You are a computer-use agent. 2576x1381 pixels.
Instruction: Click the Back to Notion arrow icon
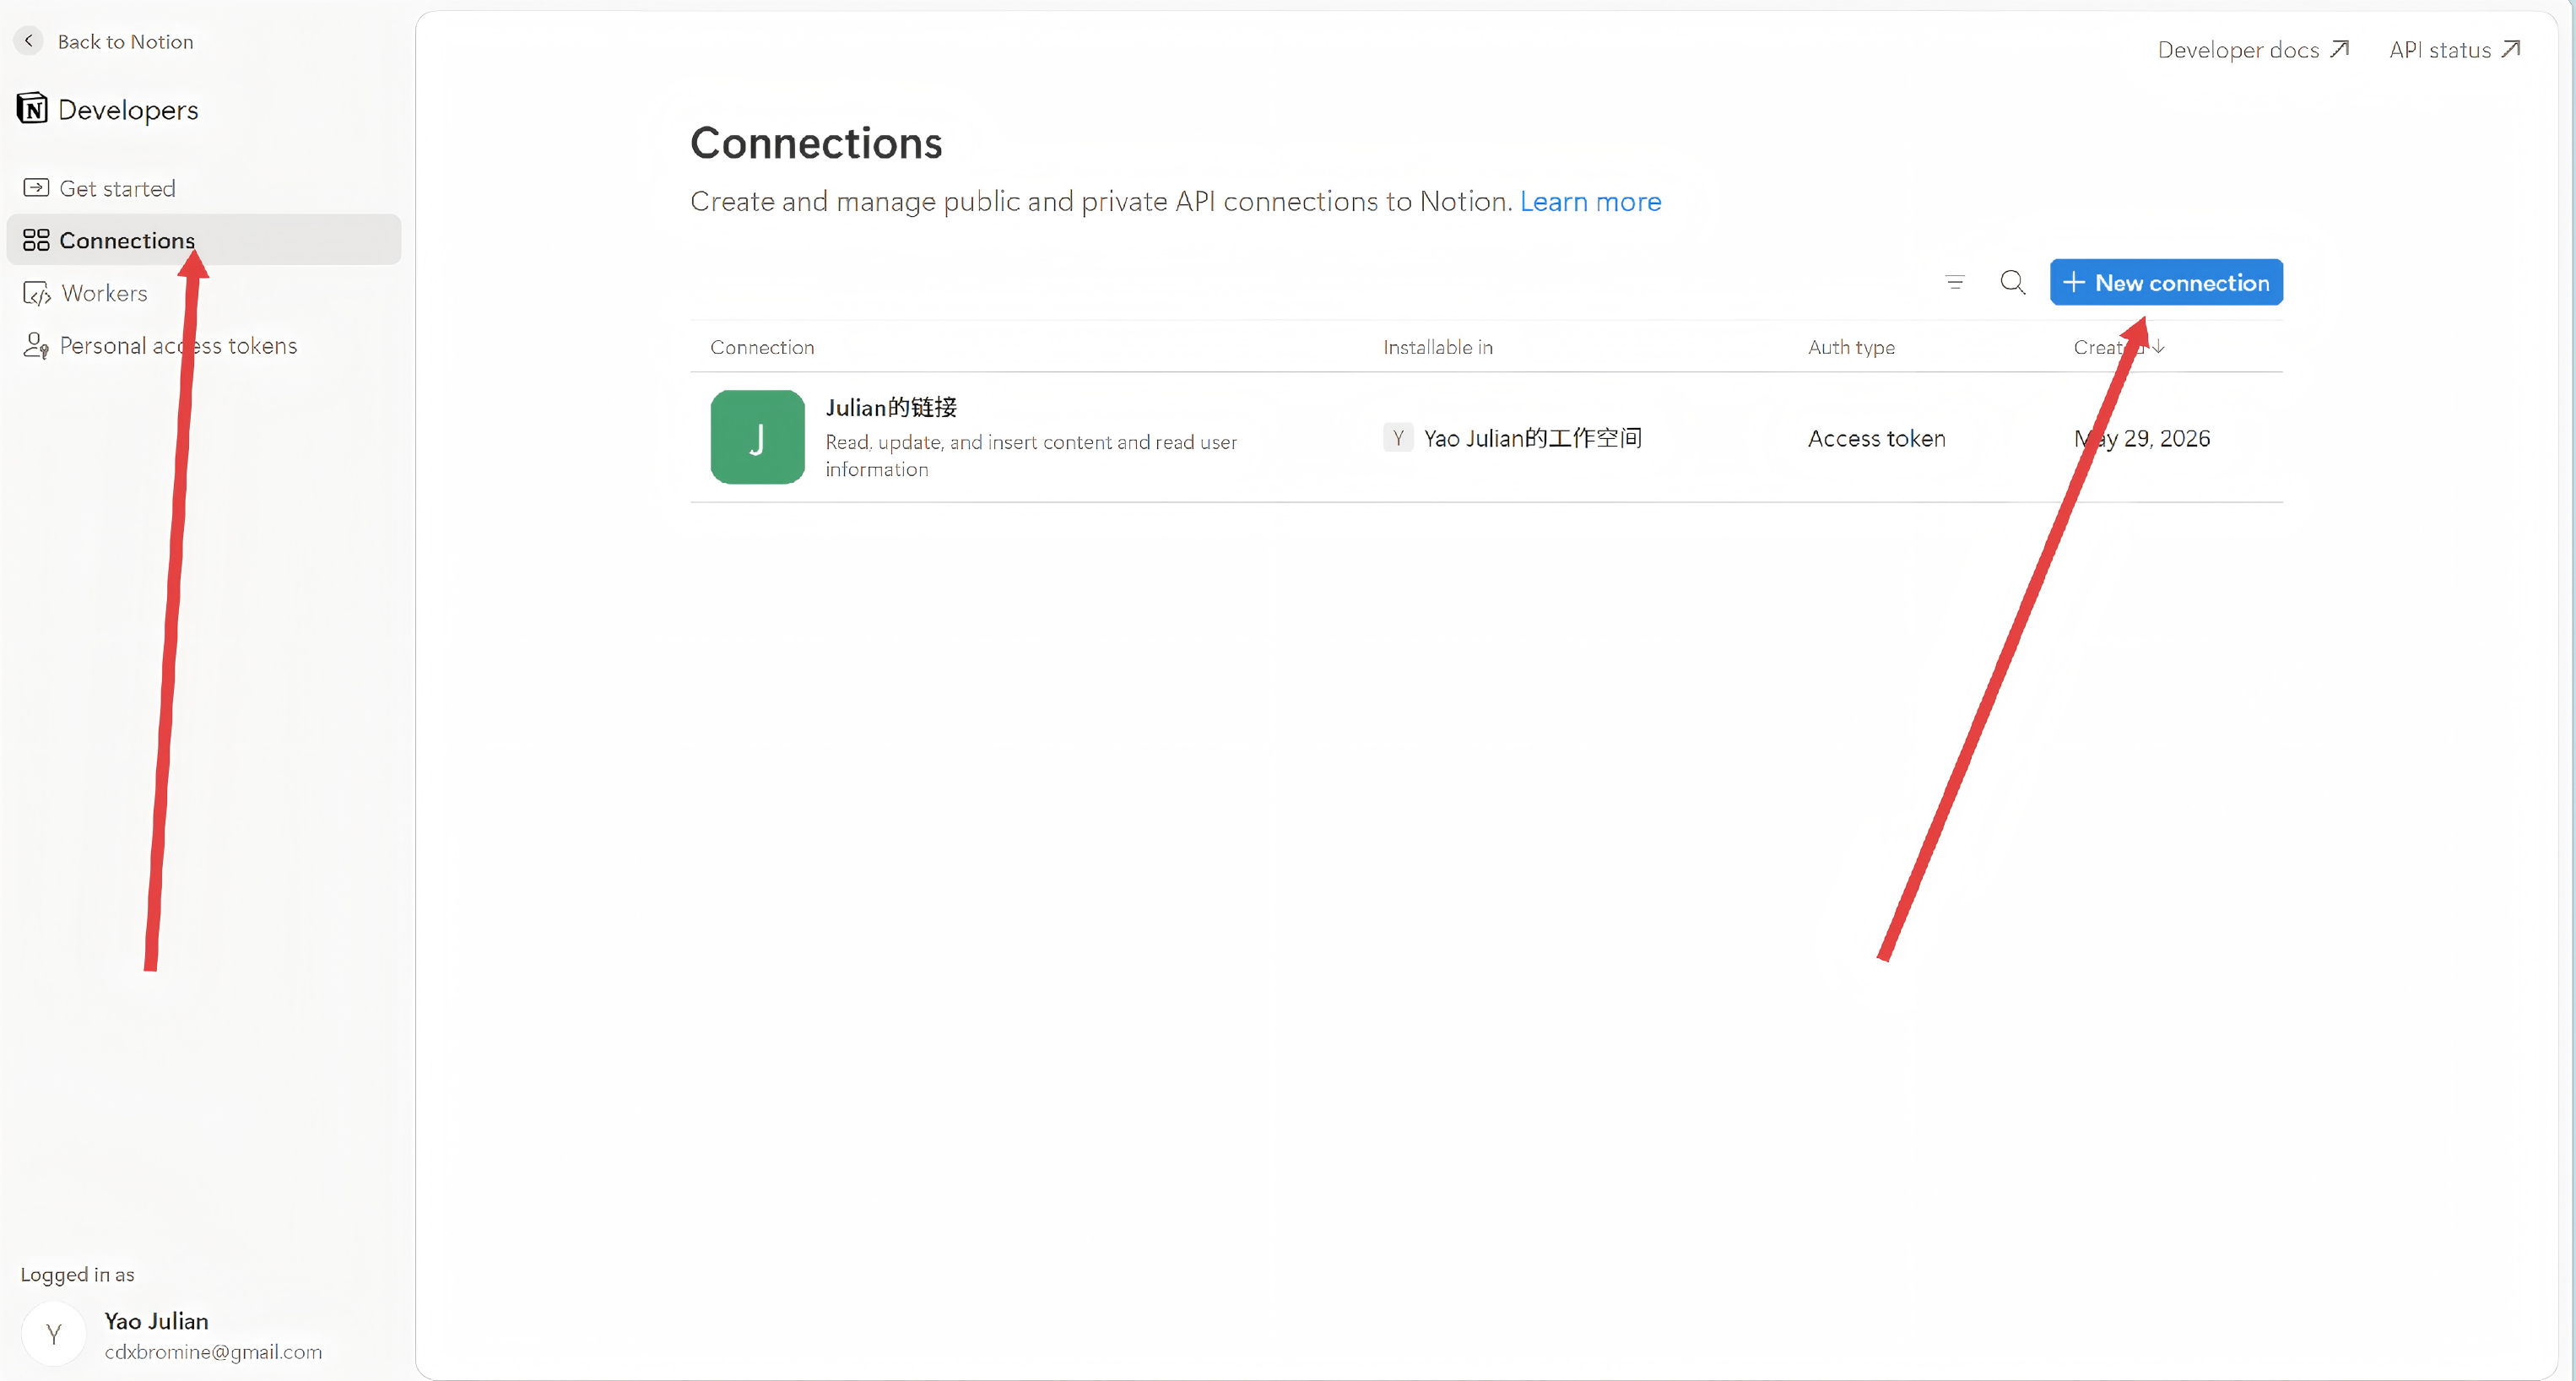(x=28, y=41)
